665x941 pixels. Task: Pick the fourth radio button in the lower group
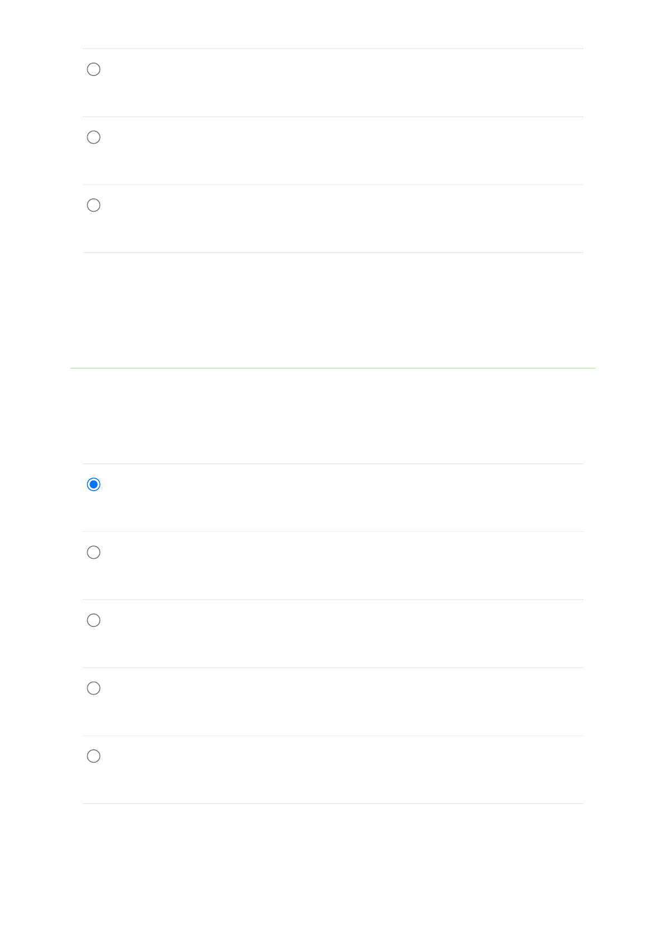(93, 688)
